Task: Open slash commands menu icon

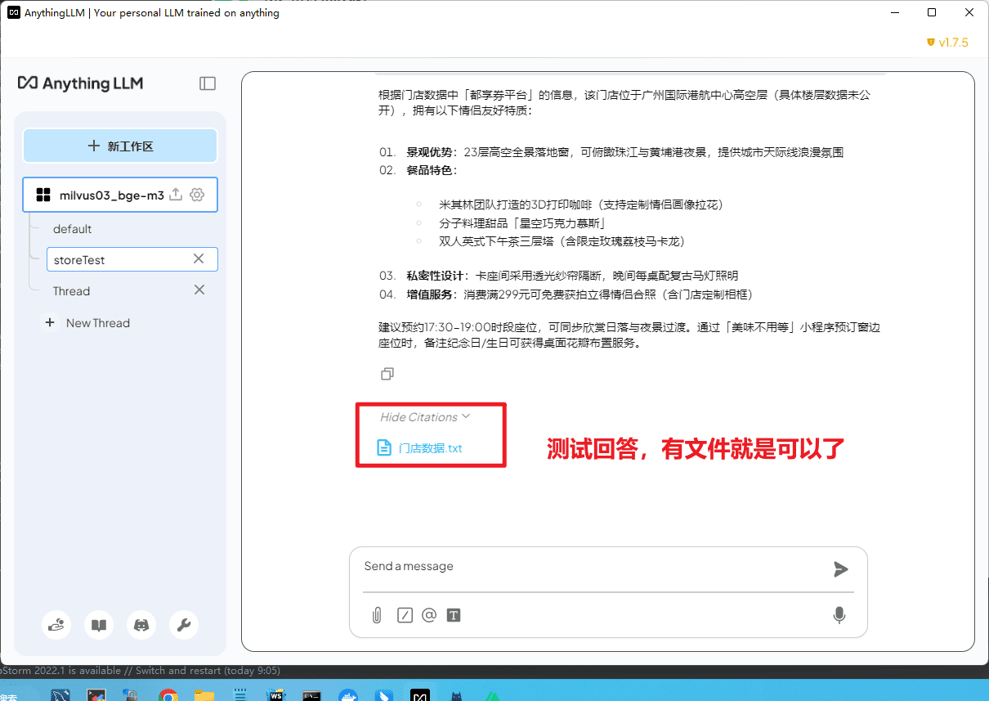Action: click(405, 615)
